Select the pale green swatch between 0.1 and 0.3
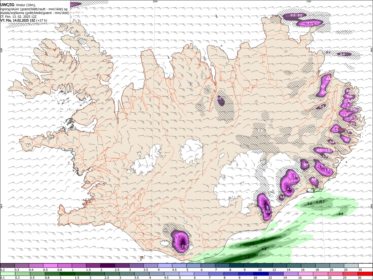Screen dimensions: 373x280 click(8, 274)
